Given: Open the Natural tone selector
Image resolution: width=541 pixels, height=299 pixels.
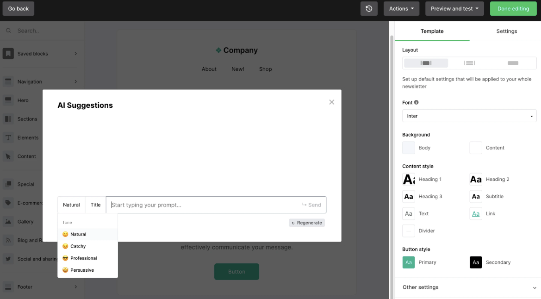Looking at the screenshot, I should [71, 205].
